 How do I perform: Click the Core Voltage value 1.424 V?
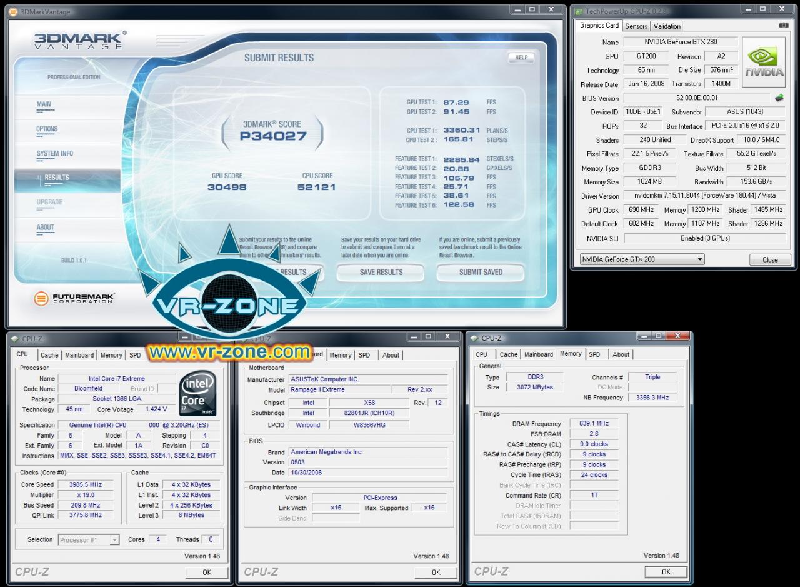click(156, 409)
